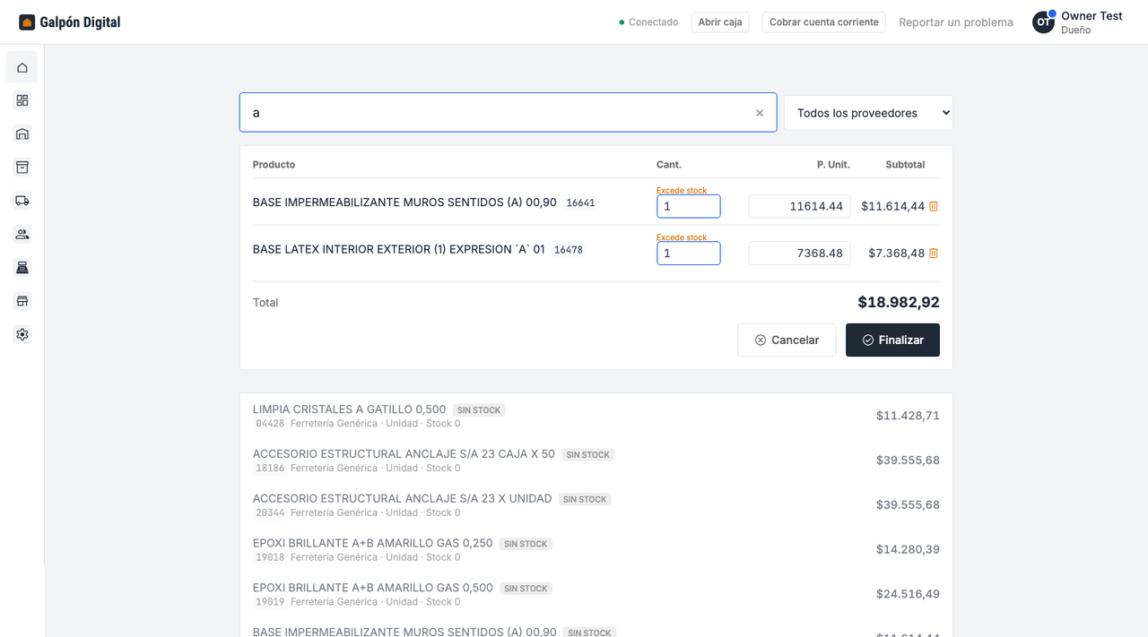Click subtotal $7.368,48
The height and width of the screenshot is (637, 1148).
click(896, 254)
